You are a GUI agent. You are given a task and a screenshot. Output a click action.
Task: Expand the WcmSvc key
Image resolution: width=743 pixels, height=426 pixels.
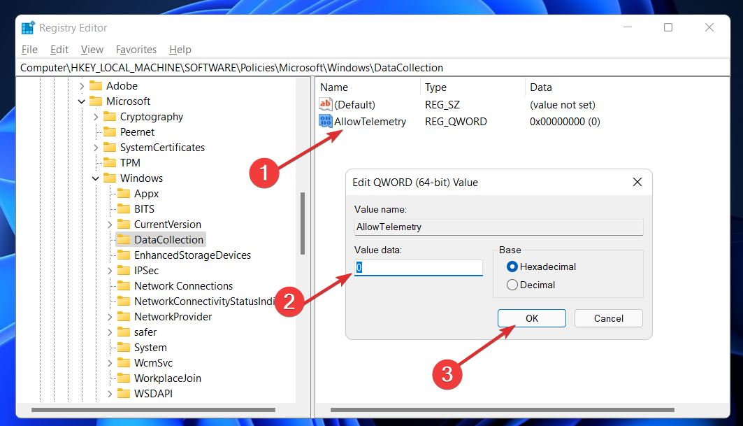(110, 363)
